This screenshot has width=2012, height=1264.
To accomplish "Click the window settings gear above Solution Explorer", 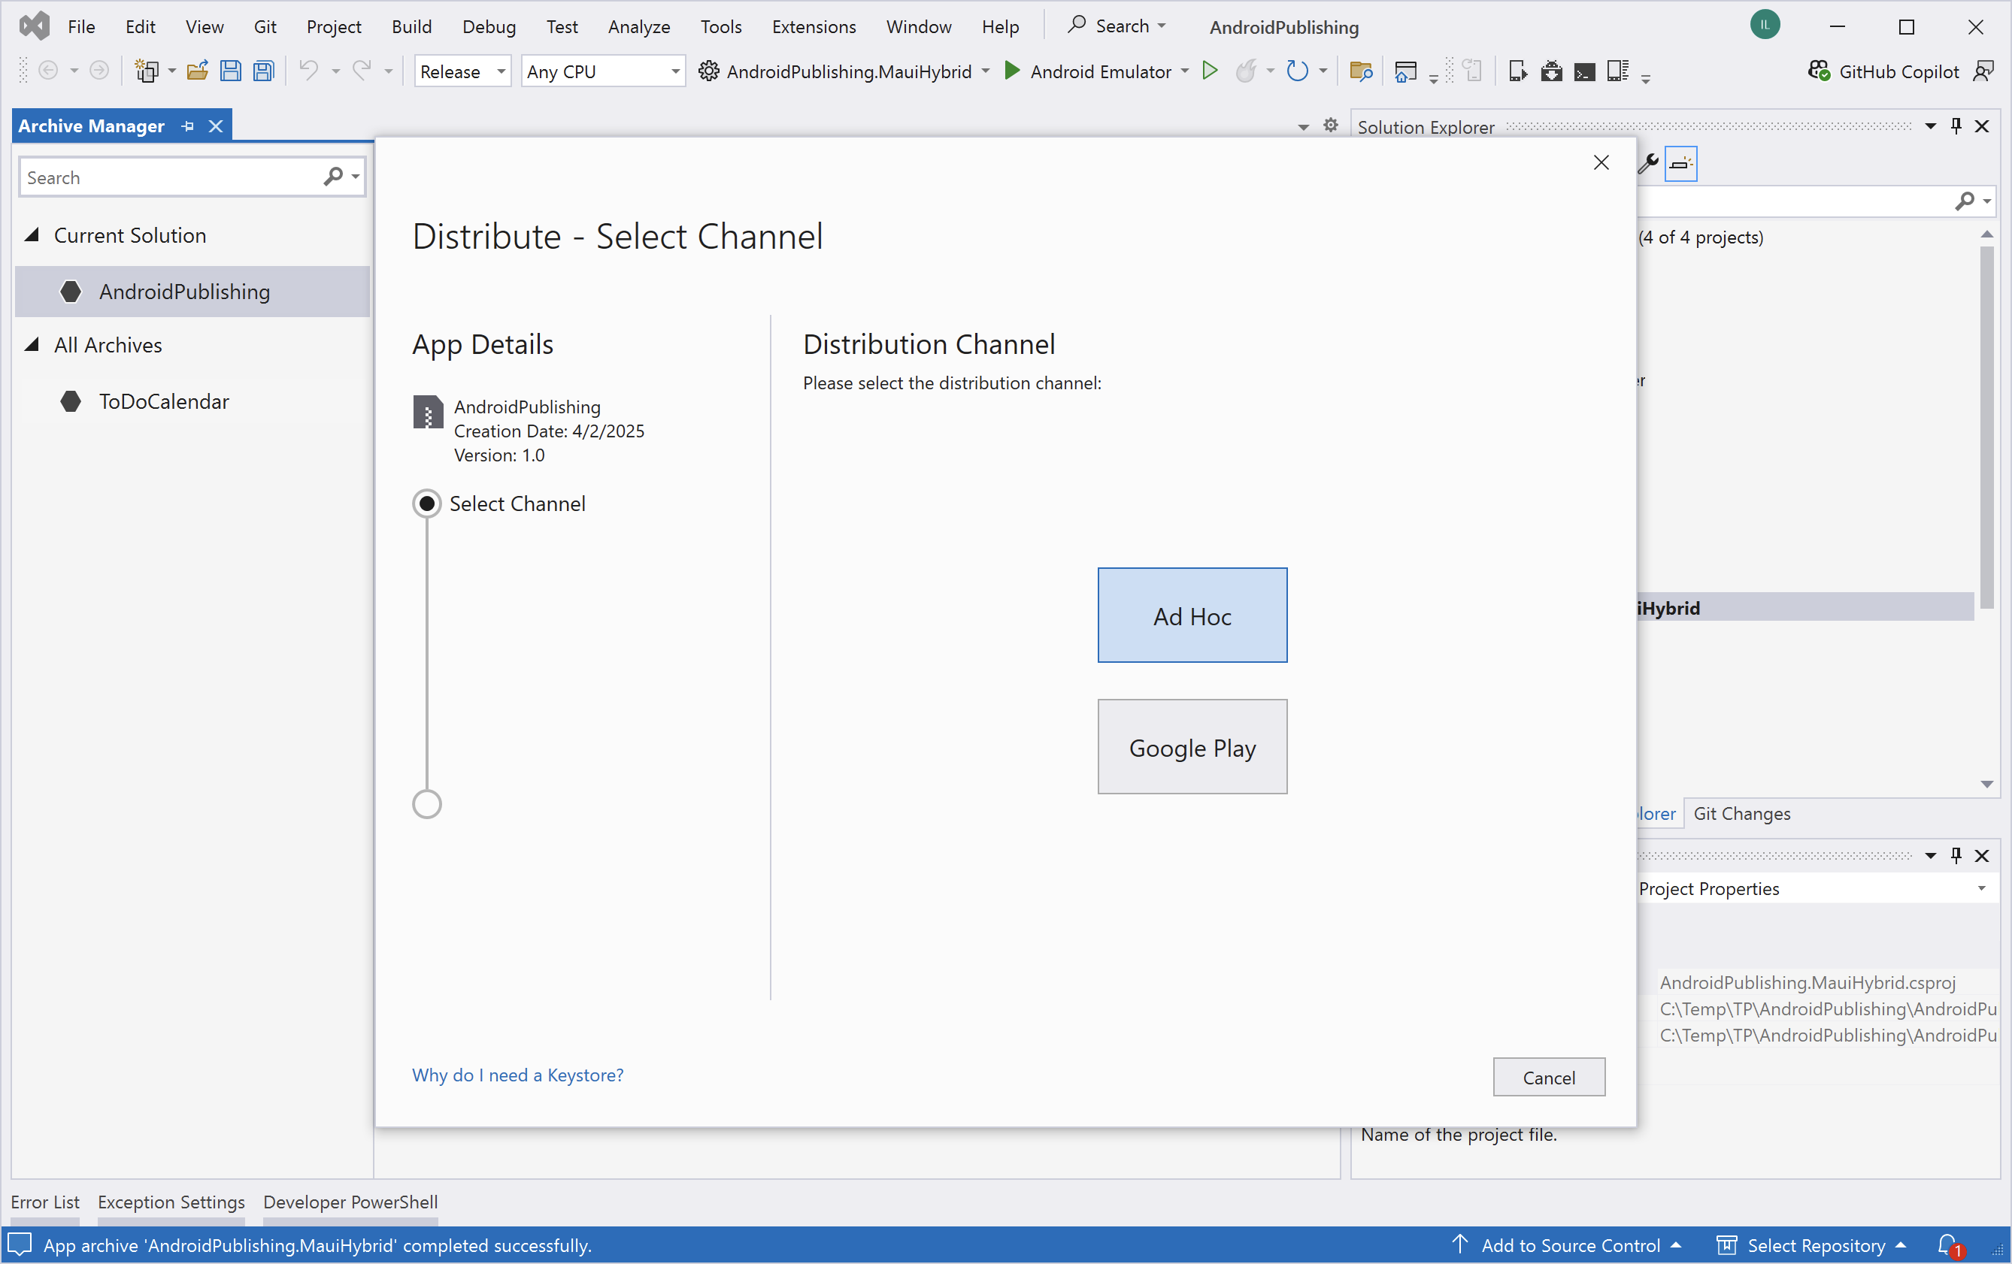I will pos(1331,125).
